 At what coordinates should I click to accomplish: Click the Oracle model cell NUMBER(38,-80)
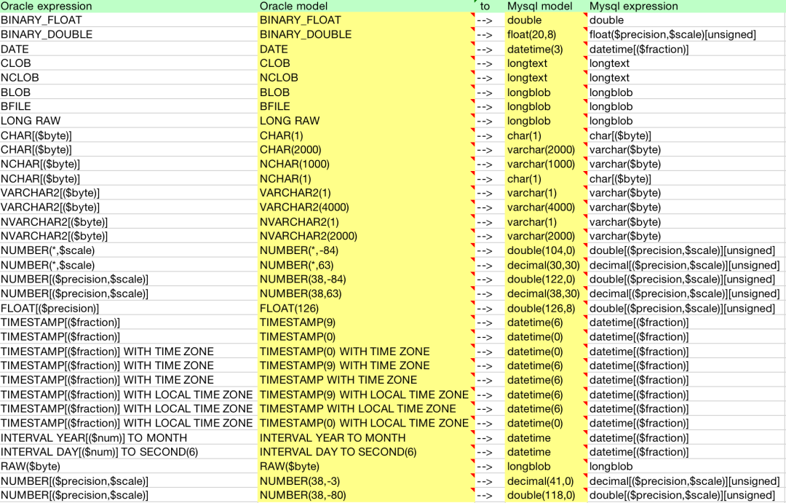point(366,496)
